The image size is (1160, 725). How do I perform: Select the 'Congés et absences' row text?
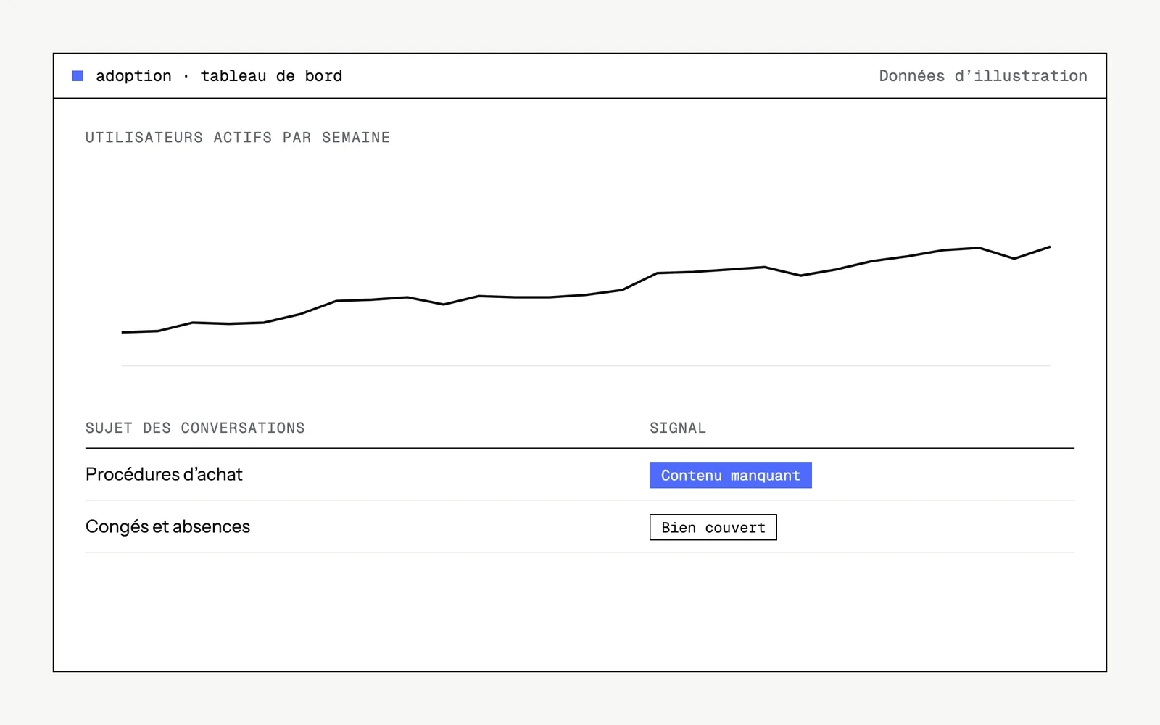pos(167,527)
